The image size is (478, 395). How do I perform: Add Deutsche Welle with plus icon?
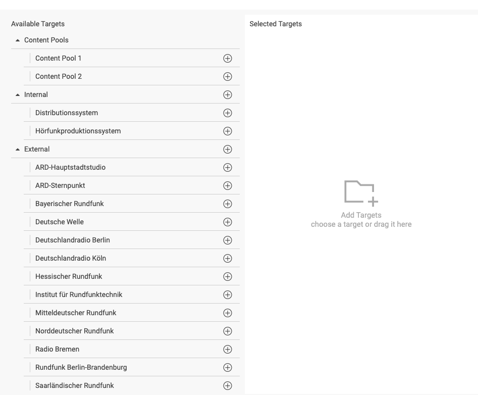point(228,222)
